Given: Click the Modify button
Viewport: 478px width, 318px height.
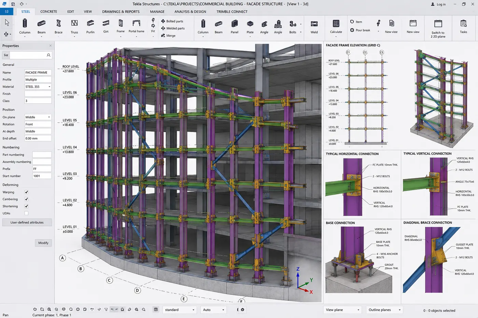Looking at the screenshot, I should [x=43, y=243].
